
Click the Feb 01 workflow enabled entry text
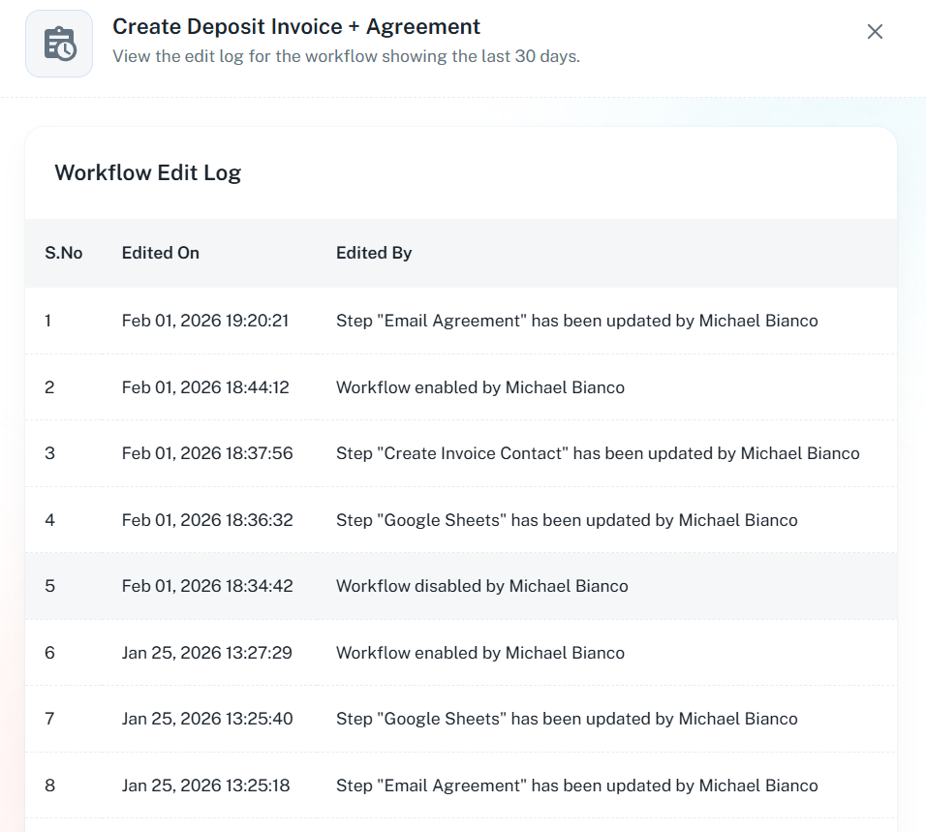479,387
